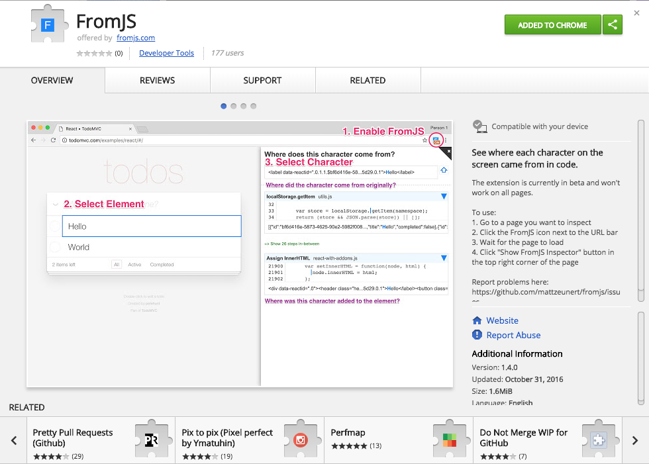Click the Added to Chrome button
This screenshot has width=649, height=464.
(552, 24)
